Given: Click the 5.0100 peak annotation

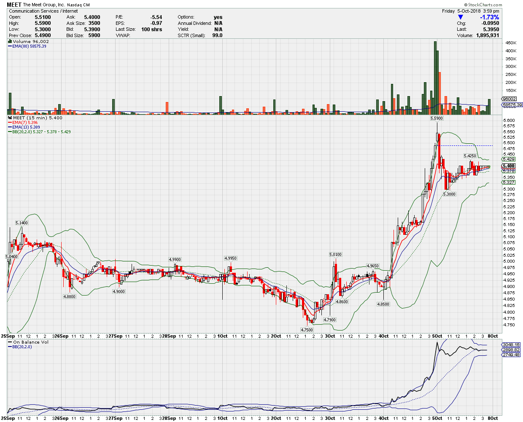Looking at the screenshot, I should tap(336, 254).
